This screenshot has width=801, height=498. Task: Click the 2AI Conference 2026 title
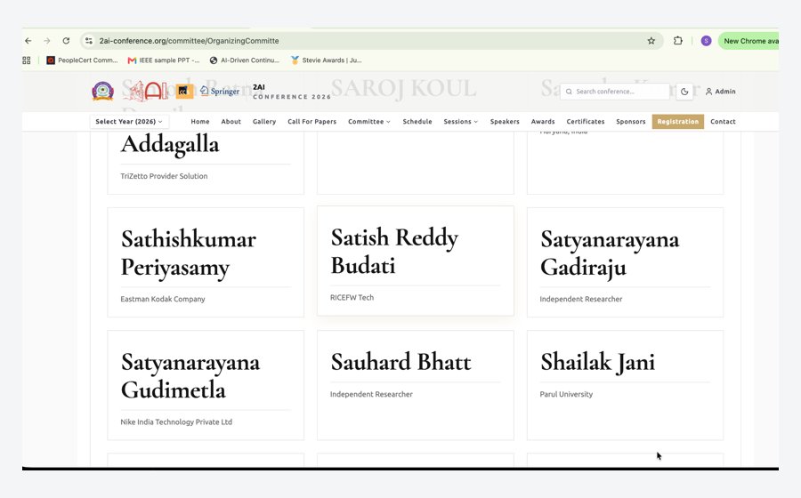point(292,92)
